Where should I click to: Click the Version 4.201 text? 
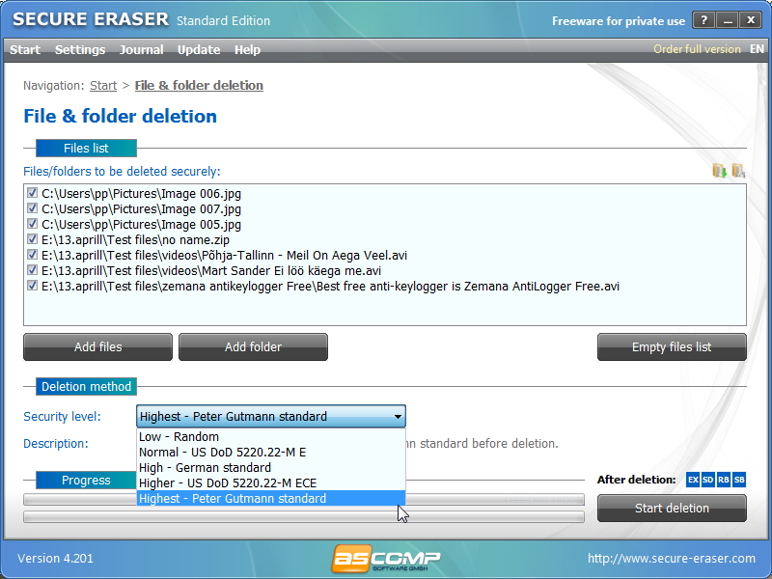(x=55, y=559)
